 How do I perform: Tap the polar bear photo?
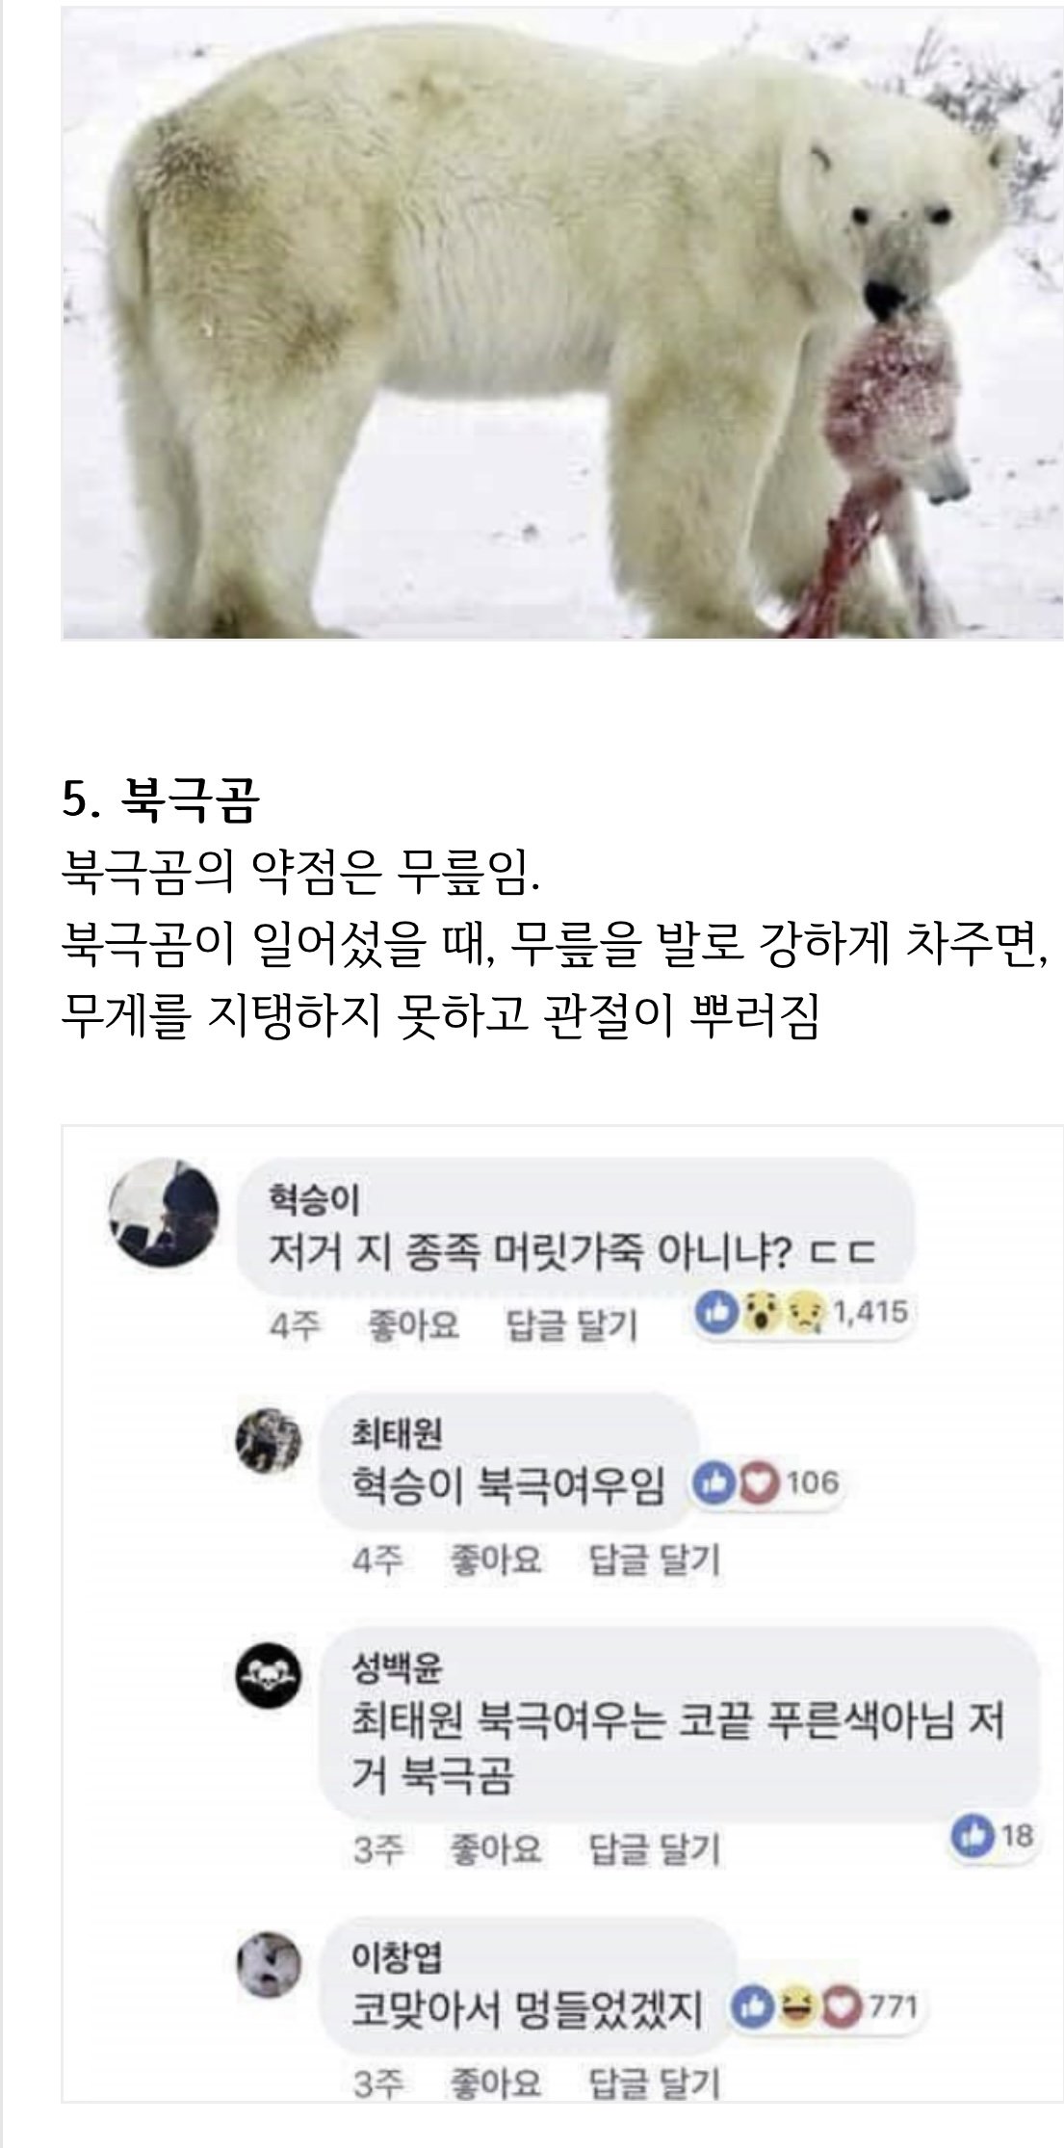tap(562, 324)
